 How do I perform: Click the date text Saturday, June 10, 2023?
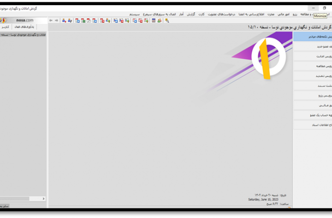(x=263, y=200)
